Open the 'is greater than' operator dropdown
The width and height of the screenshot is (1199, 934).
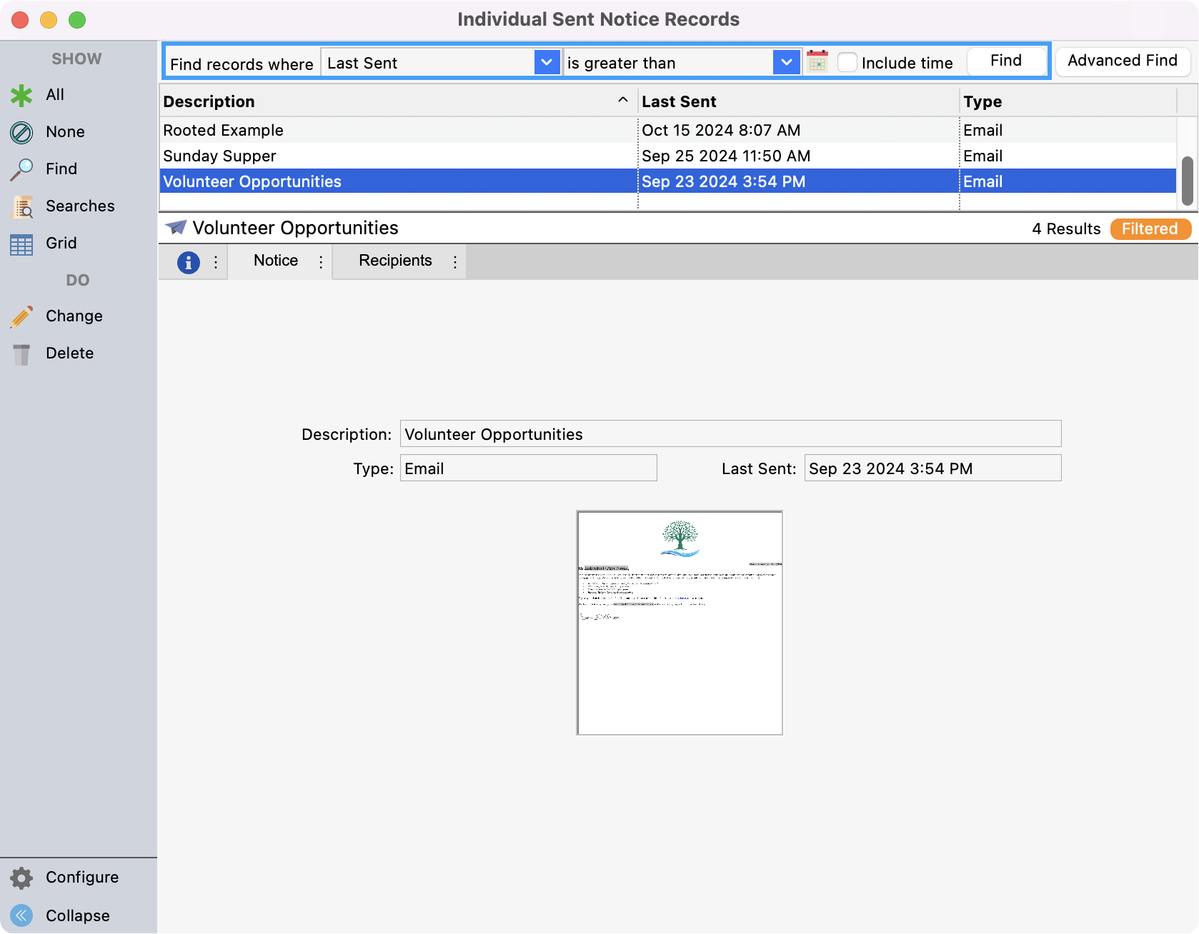point(786,62)
